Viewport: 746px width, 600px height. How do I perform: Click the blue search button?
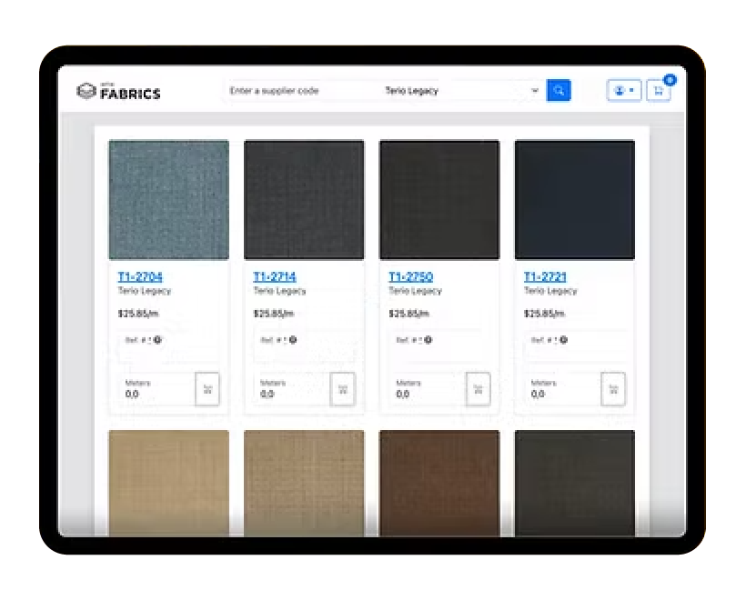(x=559, y=90)
